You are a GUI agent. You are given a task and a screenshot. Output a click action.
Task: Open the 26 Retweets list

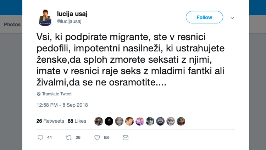coord(50,121)
